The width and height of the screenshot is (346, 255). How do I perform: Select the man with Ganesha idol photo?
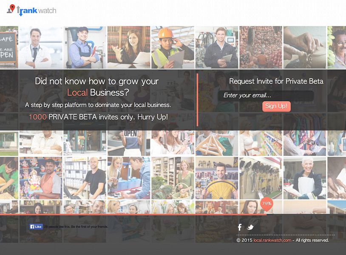tap(41, 178)
